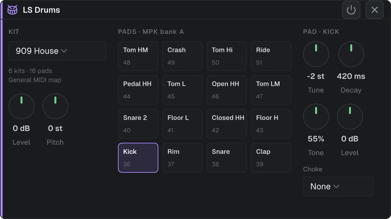Select the Rim pad
Viewport: 391px width, 219px height.
tap(182, 158)
